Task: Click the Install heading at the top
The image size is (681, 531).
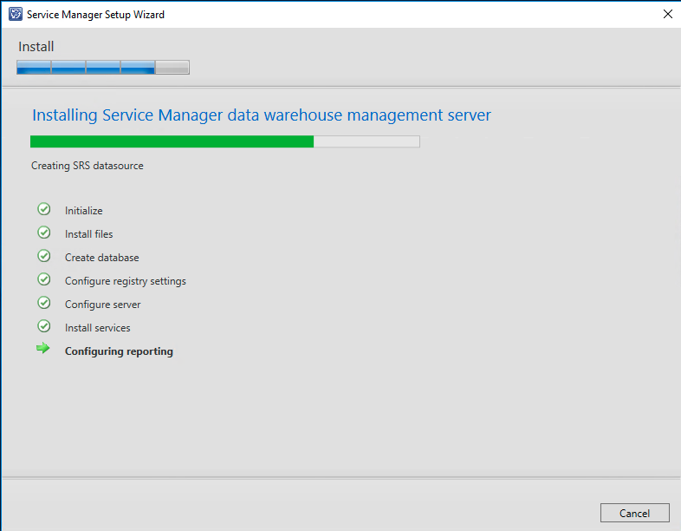Action: (x=36, y=47)
